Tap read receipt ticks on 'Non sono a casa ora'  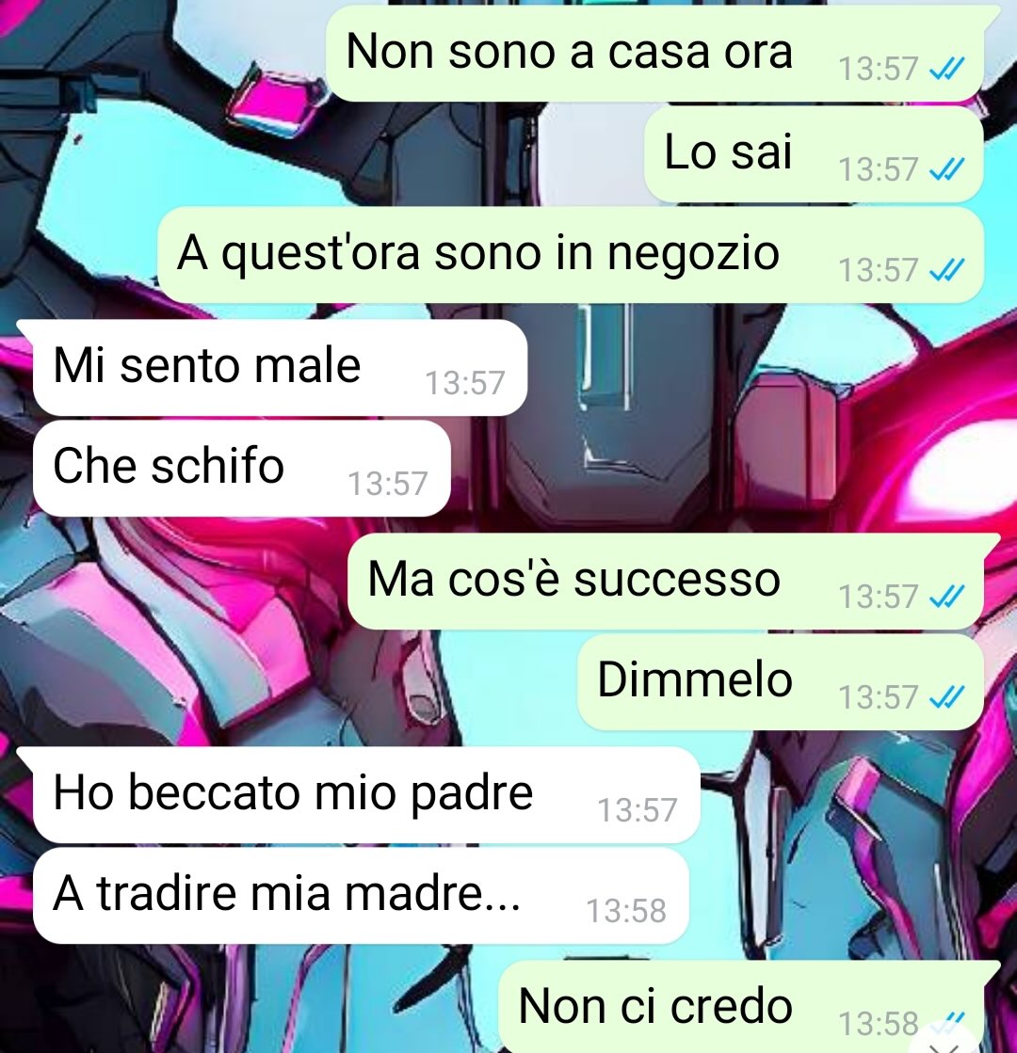(x=946, y=69)
